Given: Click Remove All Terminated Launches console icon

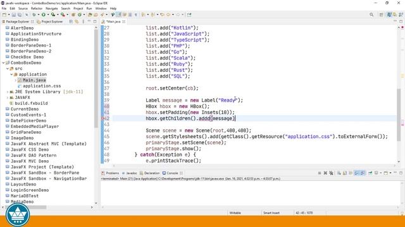Looking at the screenshot, I should coord(332,173).
